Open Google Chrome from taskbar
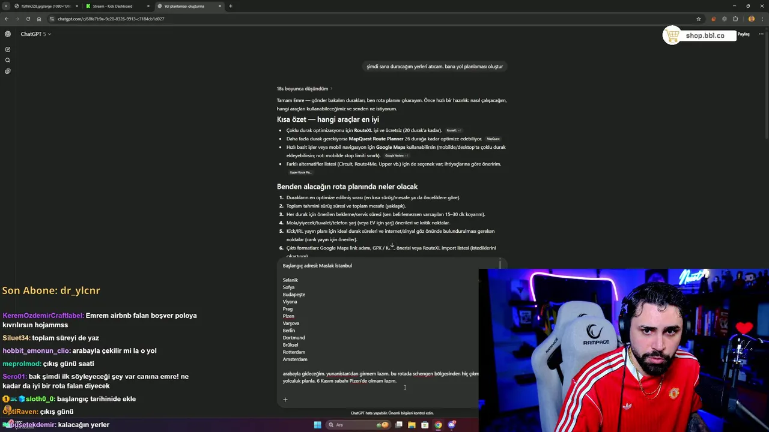The image size is (769, 432). pyautogui.click(x=438, y=425)
